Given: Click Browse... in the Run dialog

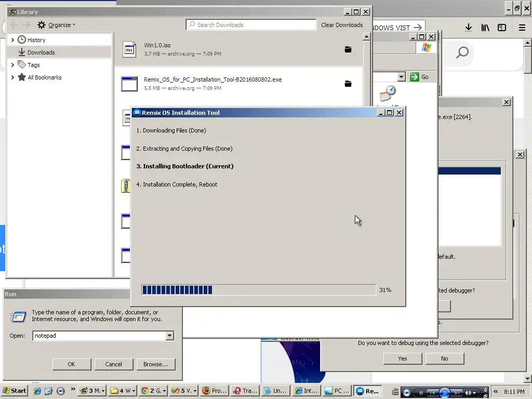Looking at the screenshot, I should (155, 364).
